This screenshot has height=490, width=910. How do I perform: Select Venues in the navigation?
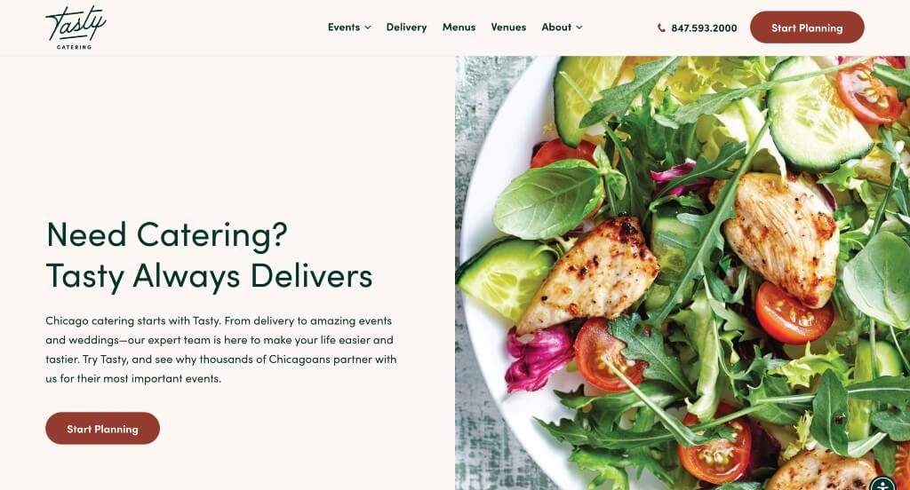click(508, 28)
